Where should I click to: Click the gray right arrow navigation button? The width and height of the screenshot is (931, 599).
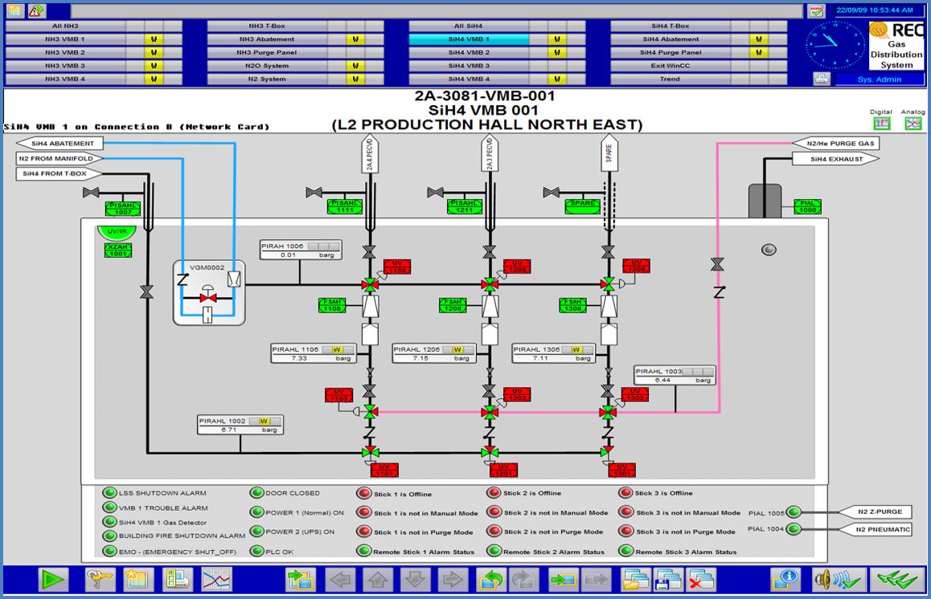[x=453, y=580]
